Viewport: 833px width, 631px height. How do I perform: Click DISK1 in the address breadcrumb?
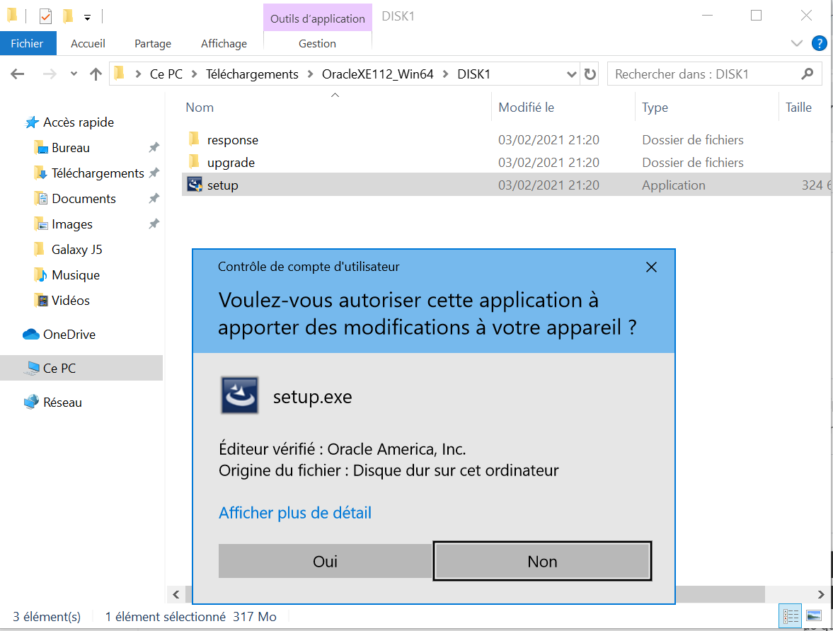click(474, 74)
